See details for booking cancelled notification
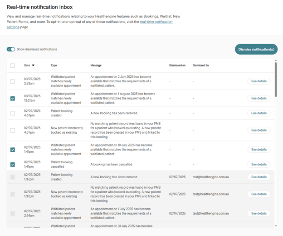Screen dimensions: 283x236 click(259, 165)
